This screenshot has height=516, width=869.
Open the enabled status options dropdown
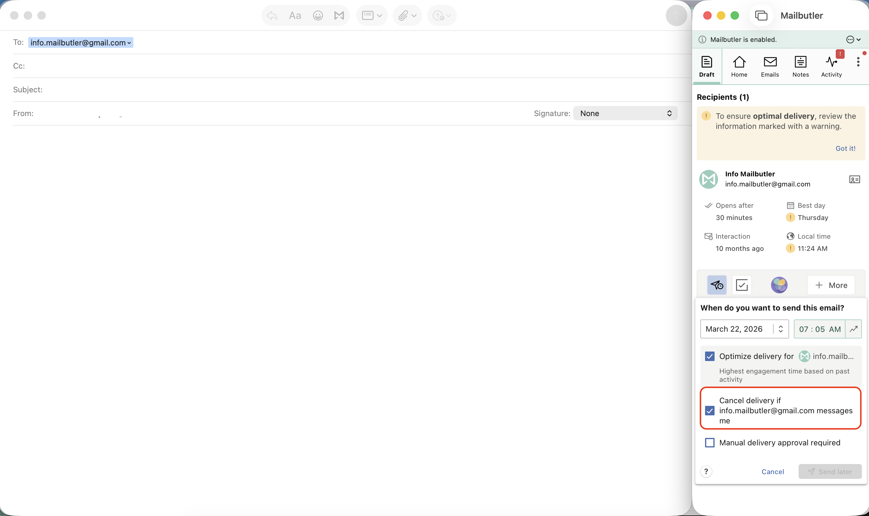pos(853,40)
